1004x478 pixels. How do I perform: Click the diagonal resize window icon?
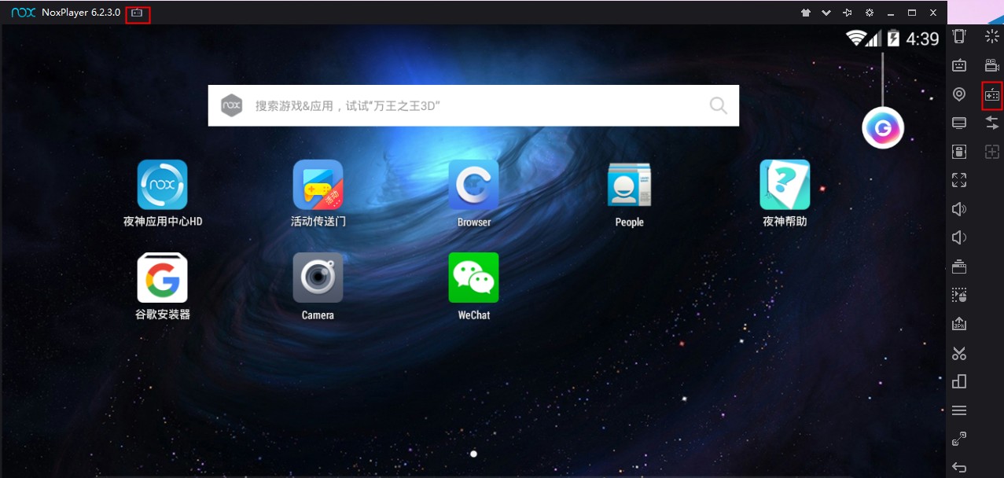click(x=959, y=439)
